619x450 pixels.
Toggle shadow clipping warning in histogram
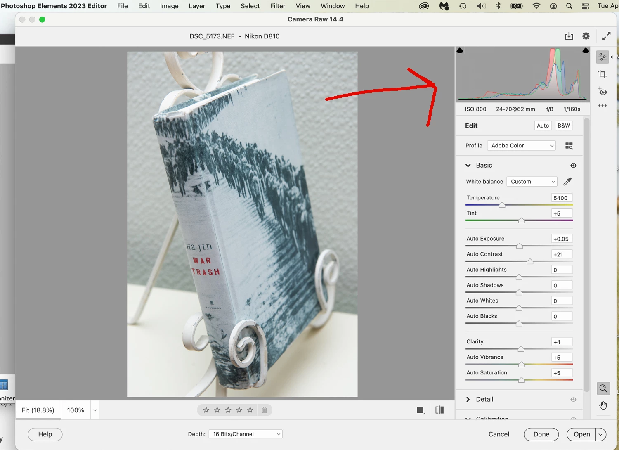pyautogui.click(x=460, y=50)
